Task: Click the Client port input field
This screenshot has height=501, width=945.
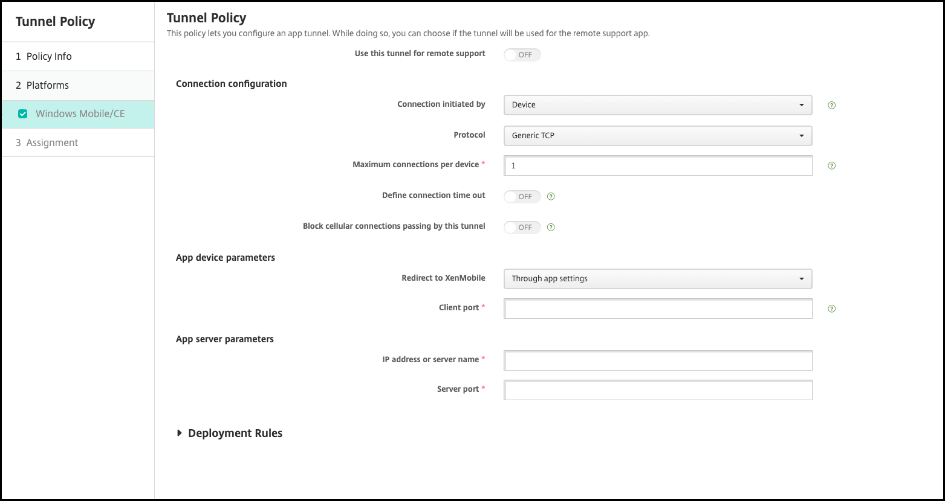Action: (x=657, y=309)
